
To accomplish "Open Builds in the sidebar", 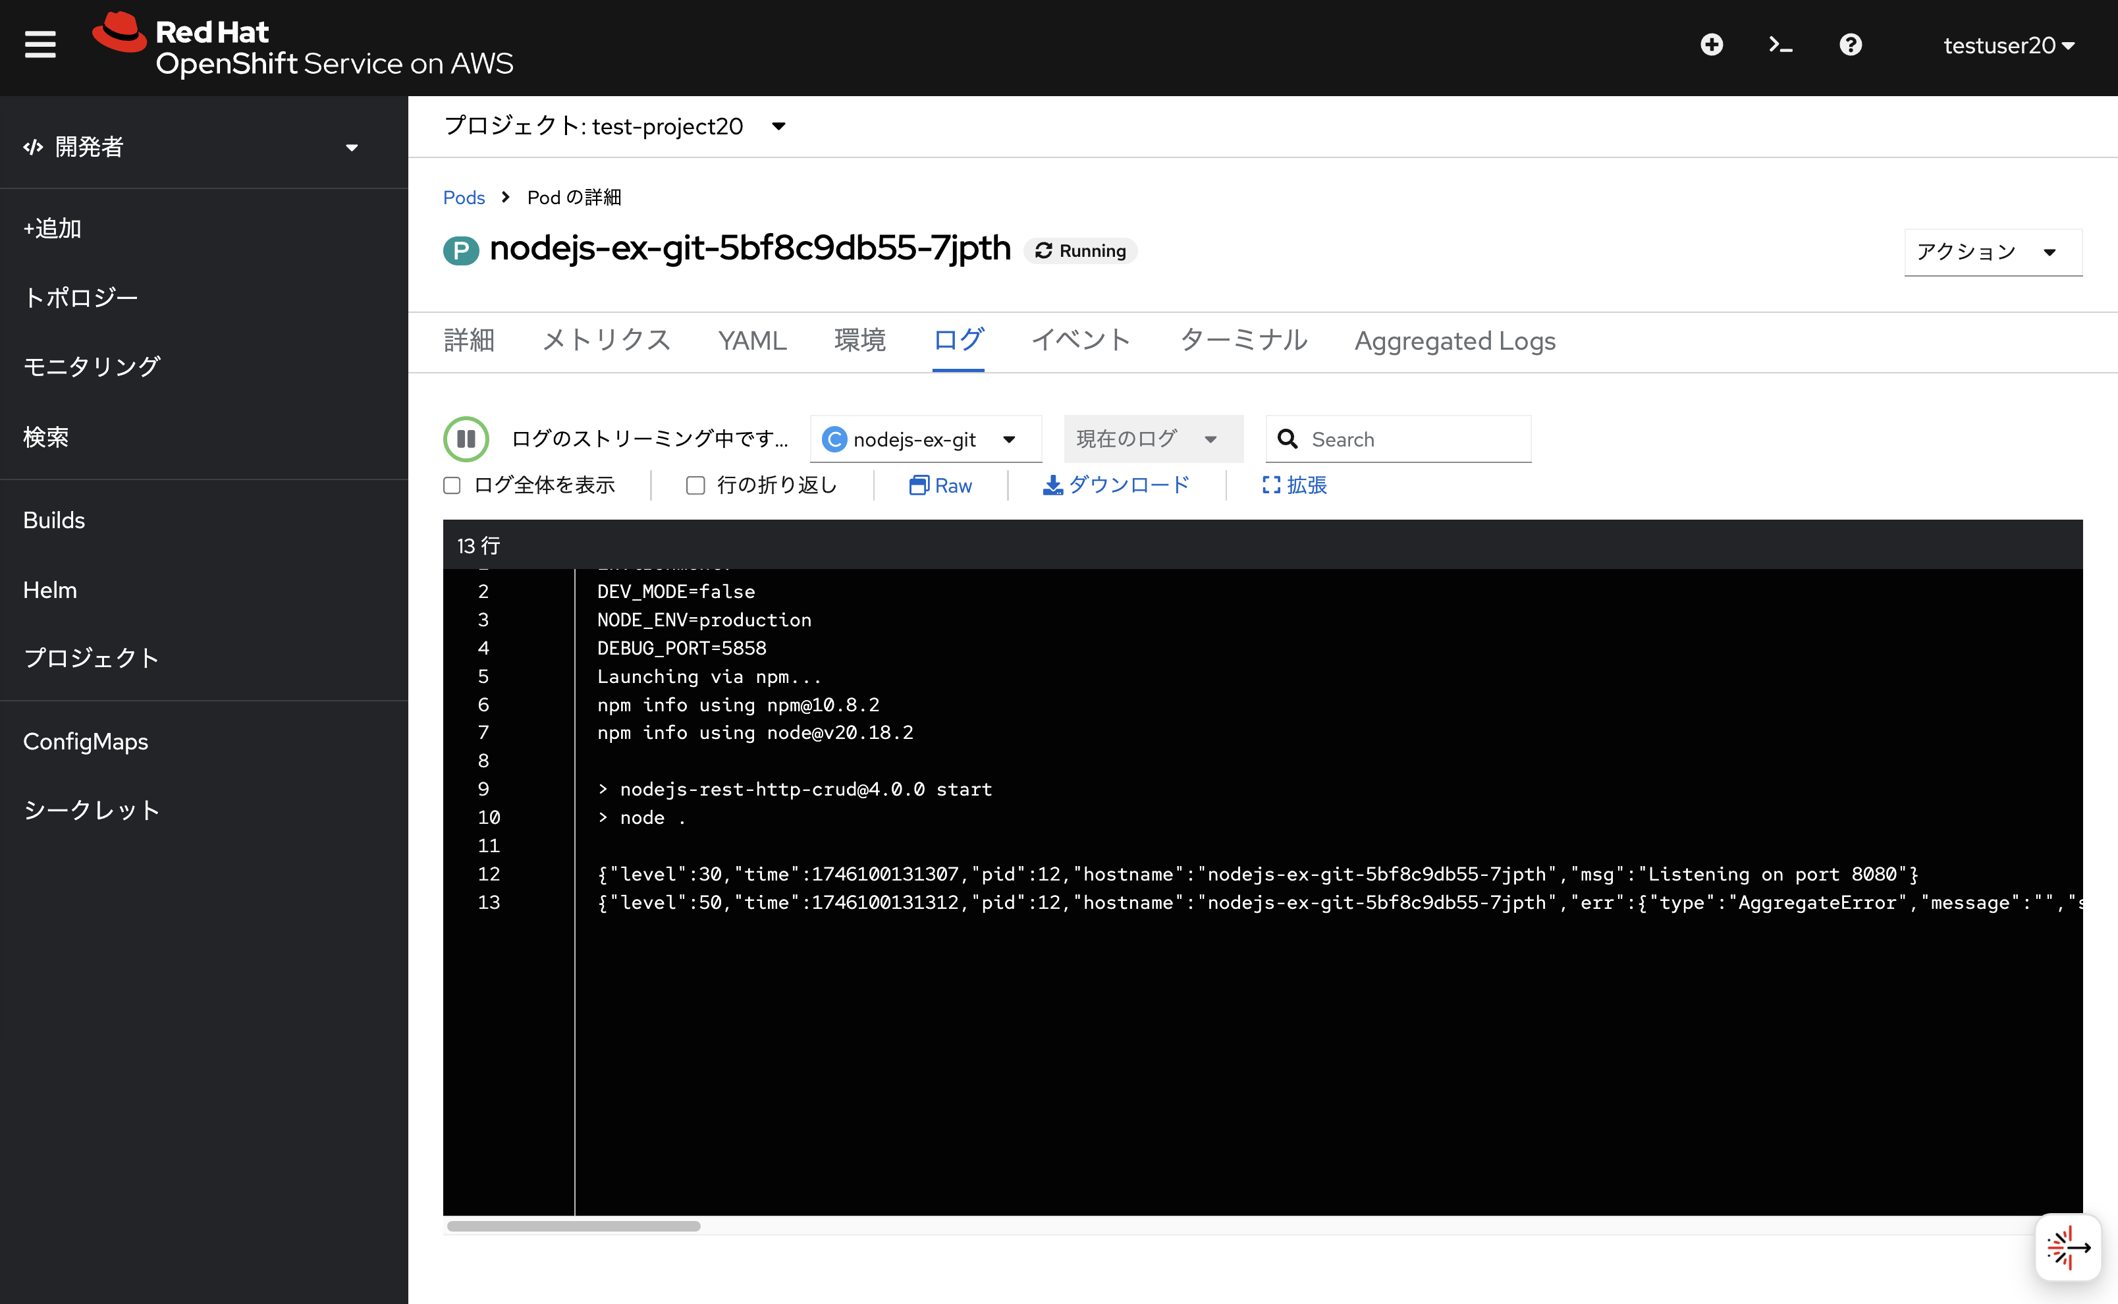I will (204, 520).
